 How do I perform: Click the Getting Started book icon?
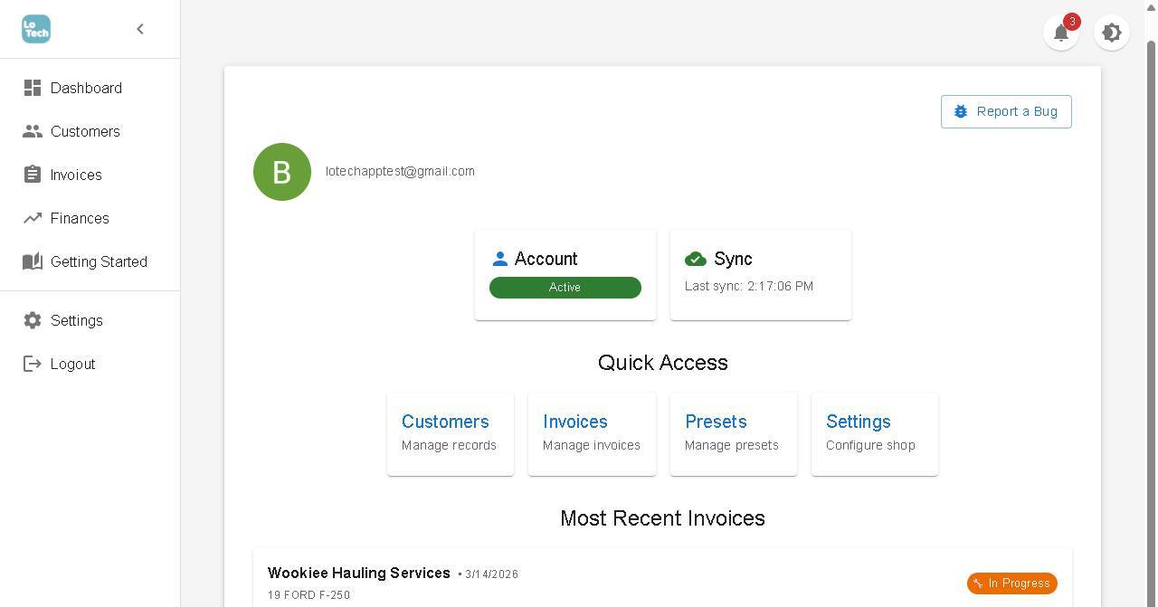tap(33, 261)
